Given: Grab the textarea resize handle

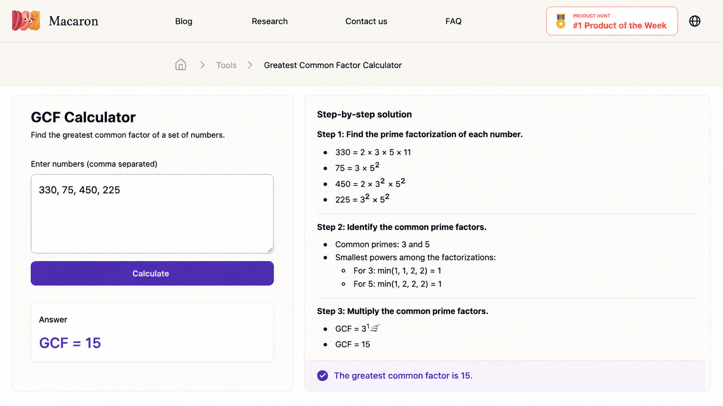Looking at the screenshot, I should click(270, 249).
